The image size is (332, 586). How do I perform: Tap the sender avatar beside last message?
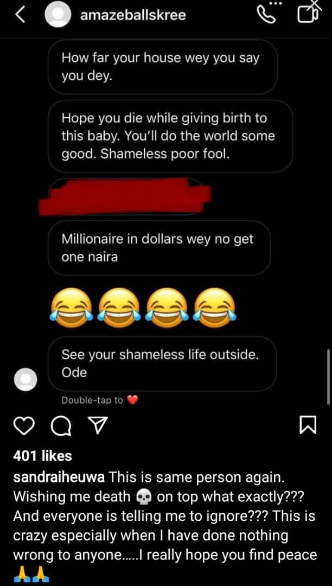pyautogui.click(x=25, y=379)
